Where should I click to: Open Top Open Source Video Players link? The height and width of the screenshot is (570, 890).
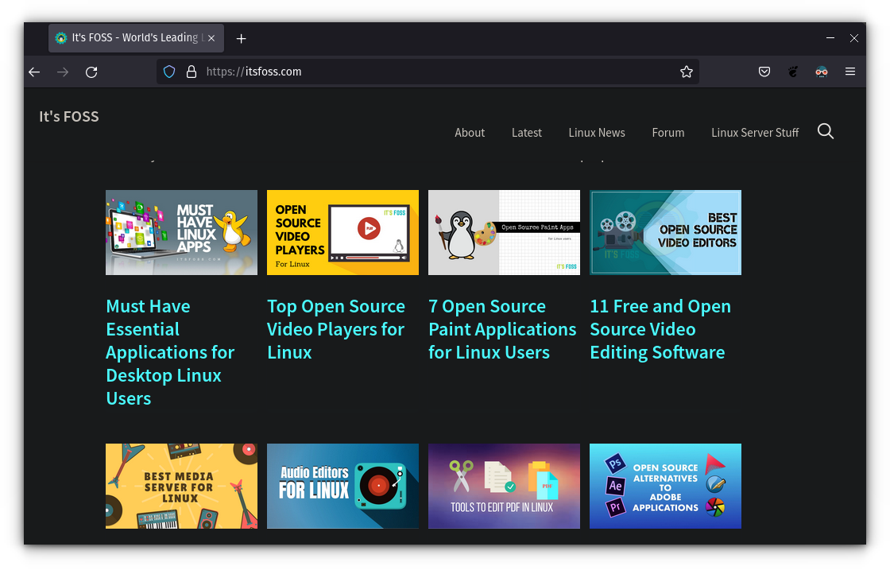(x=336, y=329)
